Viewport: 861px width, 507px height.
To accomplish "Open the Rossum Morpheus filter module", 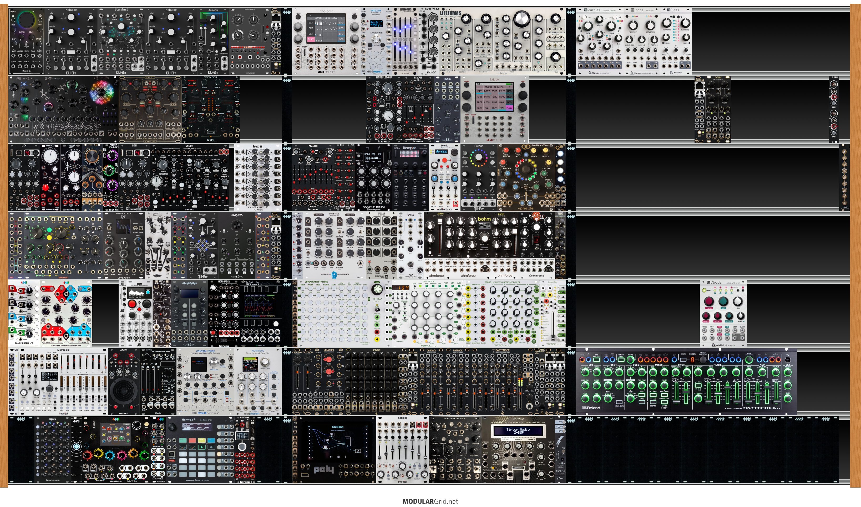I will pyautogui.click(x=258, y=382).
